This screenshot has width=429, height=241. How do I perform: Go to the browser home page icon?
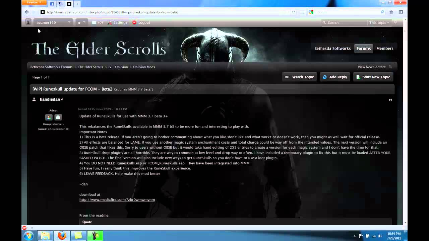[391, 12]
